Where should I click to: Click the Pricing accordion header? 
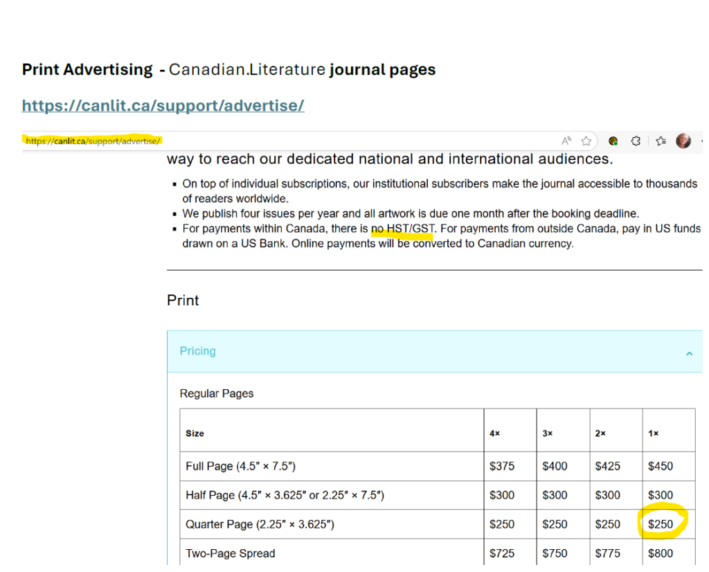pos(435,351)
